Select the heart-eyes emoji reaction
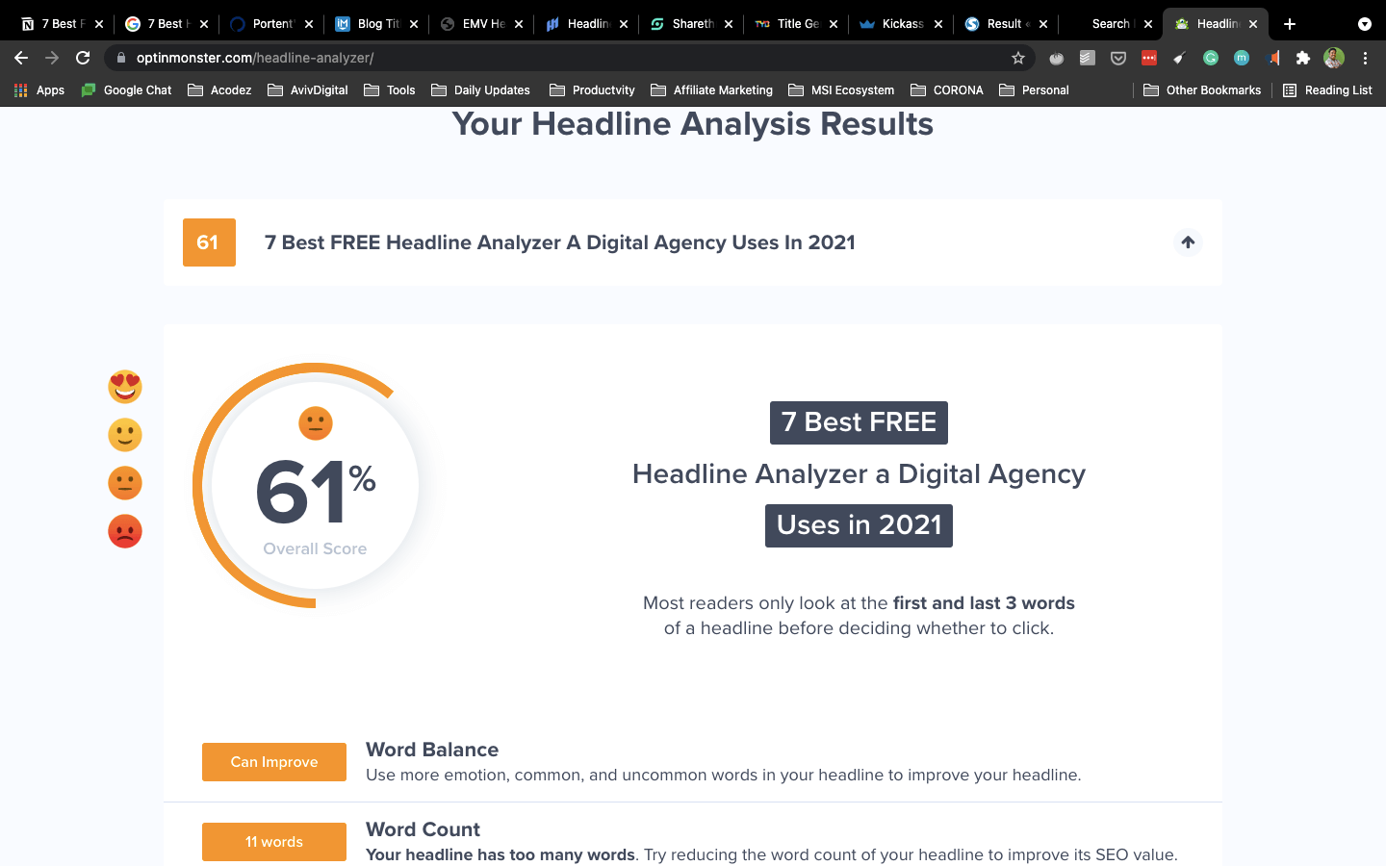Image resolution: width=1386 pixels, height=866 pixels. pyautogui.click(x=125, y=387)
